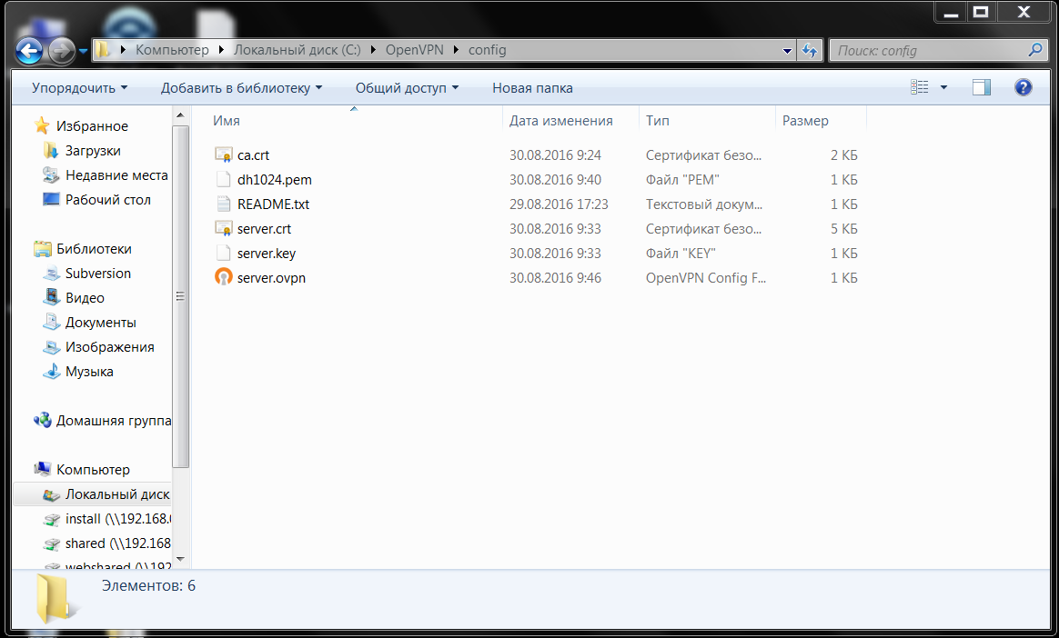The height and width of the screenshot is (638, 1059).
Task: Click the search config input field
Action: click(x=928, y=51)
